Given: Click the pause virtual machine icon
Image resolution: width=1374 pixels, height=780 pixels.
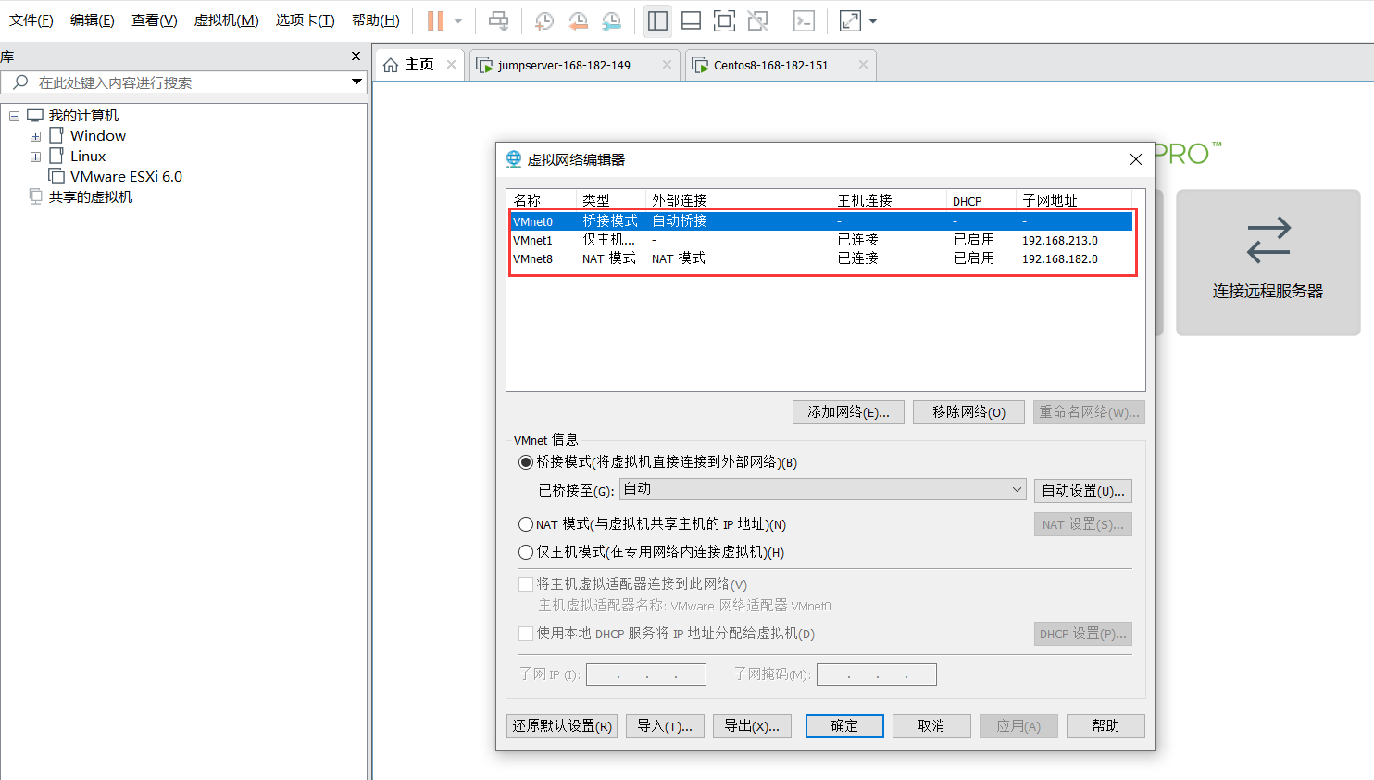Looking at the screenshot, I should pos(435,20).
